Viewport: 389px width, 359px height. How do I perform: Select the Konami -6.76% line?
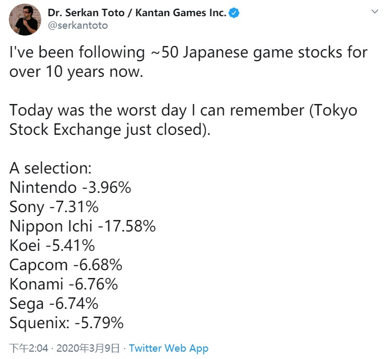tap(64, 284)
